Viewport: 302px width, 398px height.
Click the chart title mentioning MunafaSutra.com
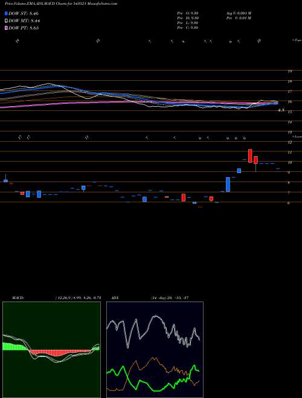click(x=61, y=4)
